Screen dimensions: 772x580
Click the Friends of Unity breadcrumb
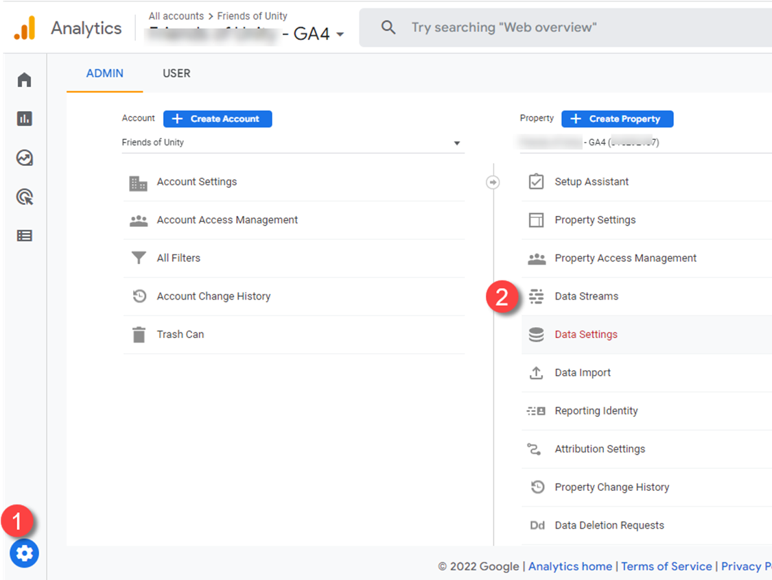click(252, 16)
